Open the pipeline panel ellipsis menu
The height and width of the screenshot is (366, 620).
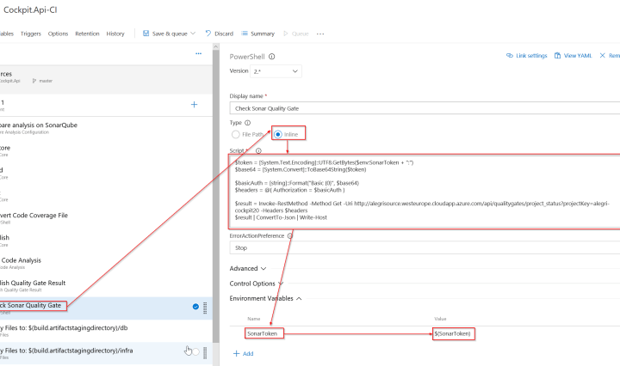(198, 53)
